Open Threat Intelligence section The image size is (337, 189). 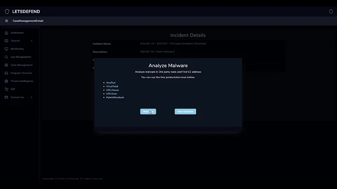click(22, 81)
